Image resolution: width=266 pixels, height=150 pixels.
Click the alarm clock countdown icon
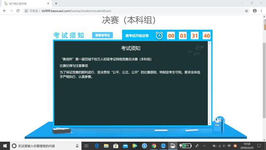pos(159,35)
